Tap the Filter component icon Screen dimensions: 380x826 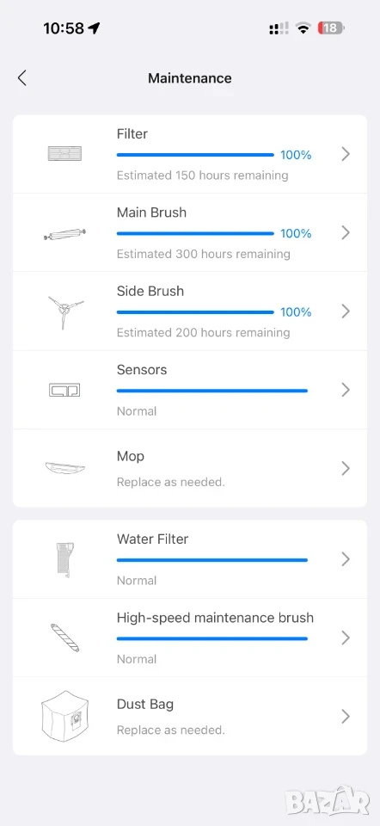64,154
